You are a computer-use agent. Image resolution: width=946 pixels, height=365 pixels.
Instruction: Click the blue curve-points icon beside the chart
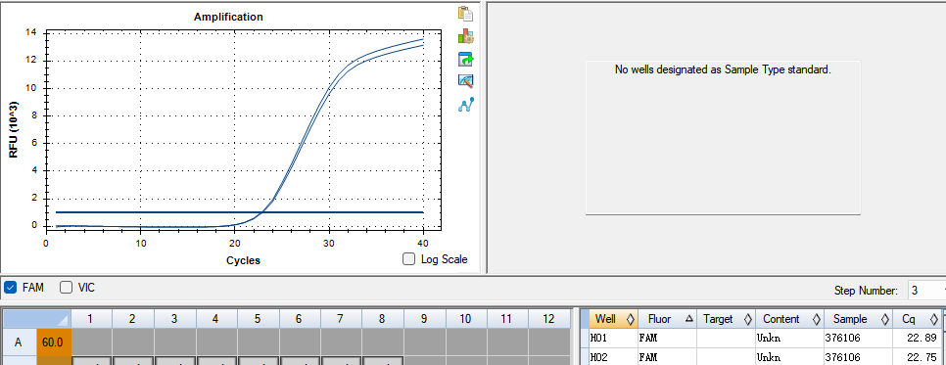[465, 105]
